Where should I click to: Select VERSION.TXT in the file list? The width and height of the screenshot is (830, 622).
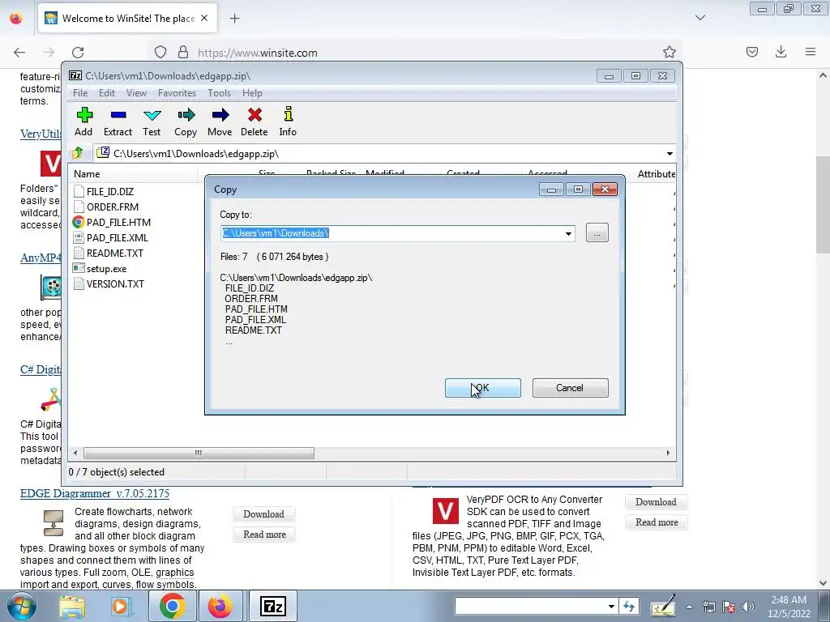115,284
